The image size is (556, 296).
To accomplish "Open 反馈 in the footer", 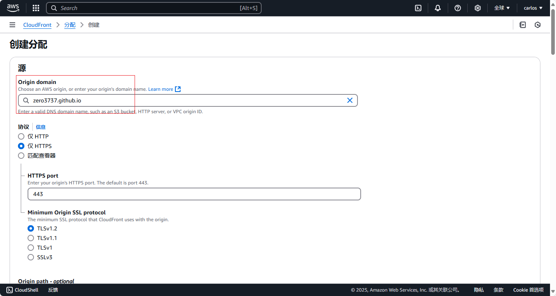I will (x=53, y=290).
